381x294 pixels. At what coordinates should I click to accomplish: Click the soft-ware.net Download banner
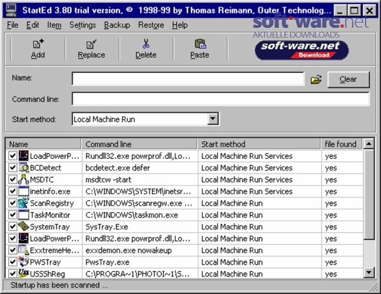point(302,50)
